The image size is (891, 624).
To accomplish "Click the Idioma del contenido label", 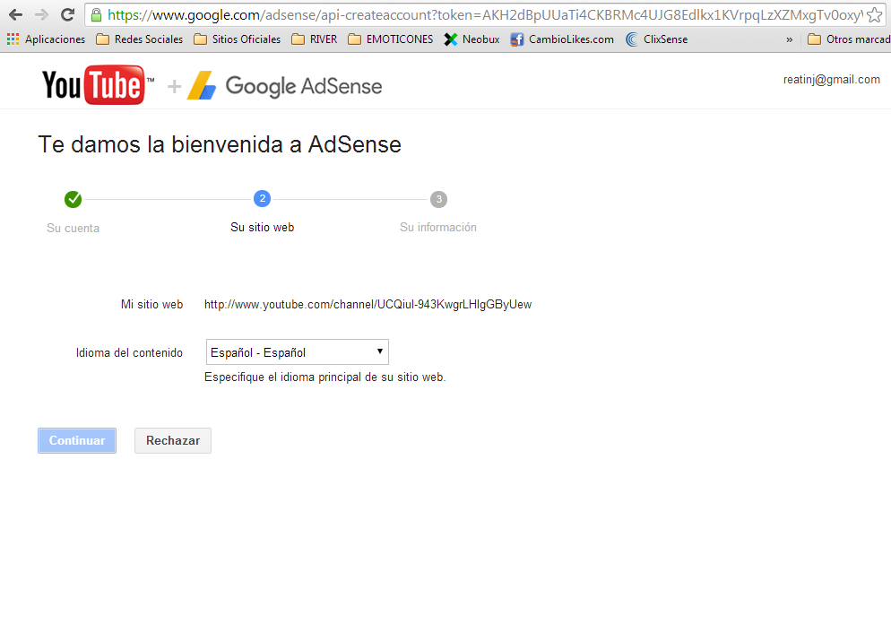I will pyautogui.click(x=130, y=353).
